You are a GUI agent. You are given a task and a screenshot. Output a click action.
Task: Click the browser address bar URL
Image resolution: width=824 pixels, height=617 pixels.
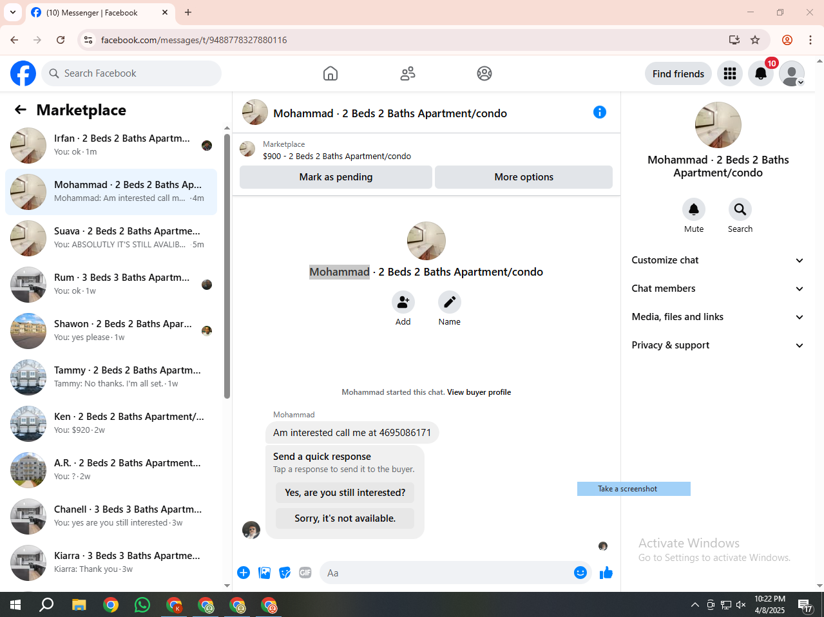194,40
